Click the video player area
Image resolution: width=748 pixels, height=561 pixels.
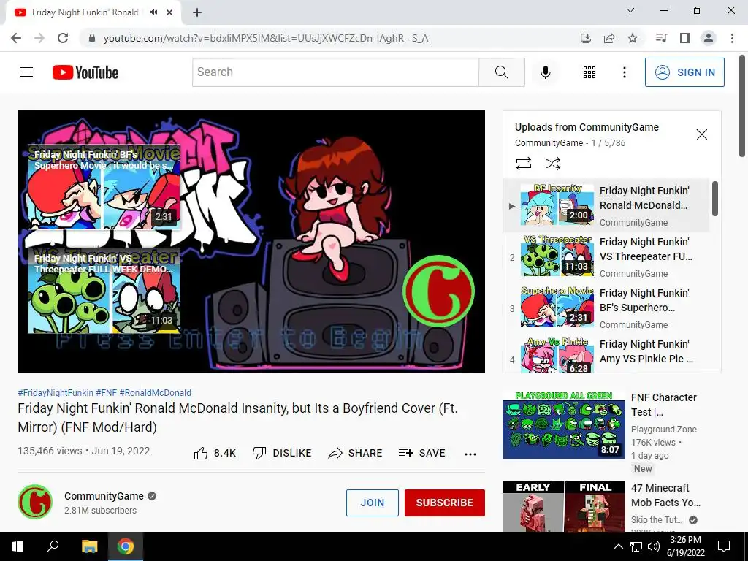tap(251, 241)
